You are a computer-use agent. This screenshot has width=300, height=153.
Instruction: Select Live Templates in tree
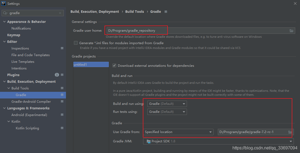point(23,62)
